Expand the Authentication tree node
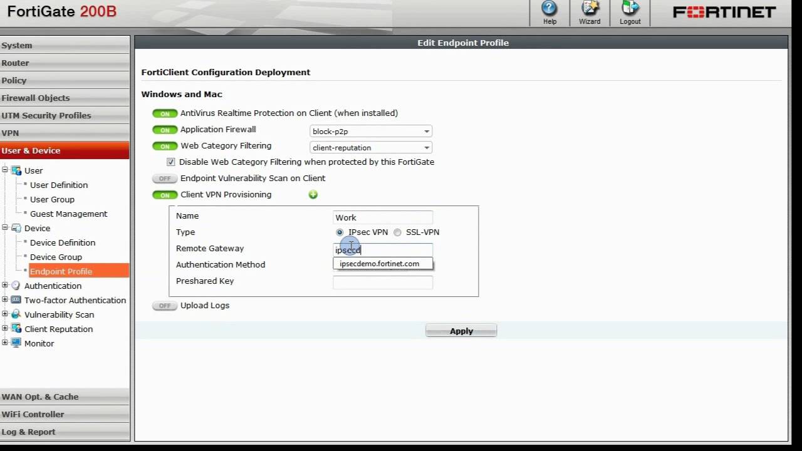The image size is (802, 451). point(5,285)
